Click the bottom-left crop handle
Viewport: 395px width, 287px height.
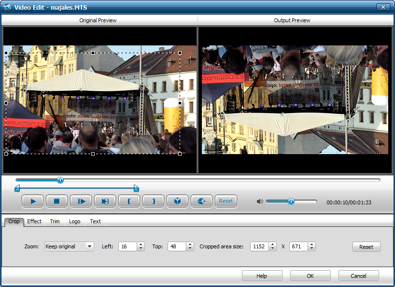tap(6, 154)
